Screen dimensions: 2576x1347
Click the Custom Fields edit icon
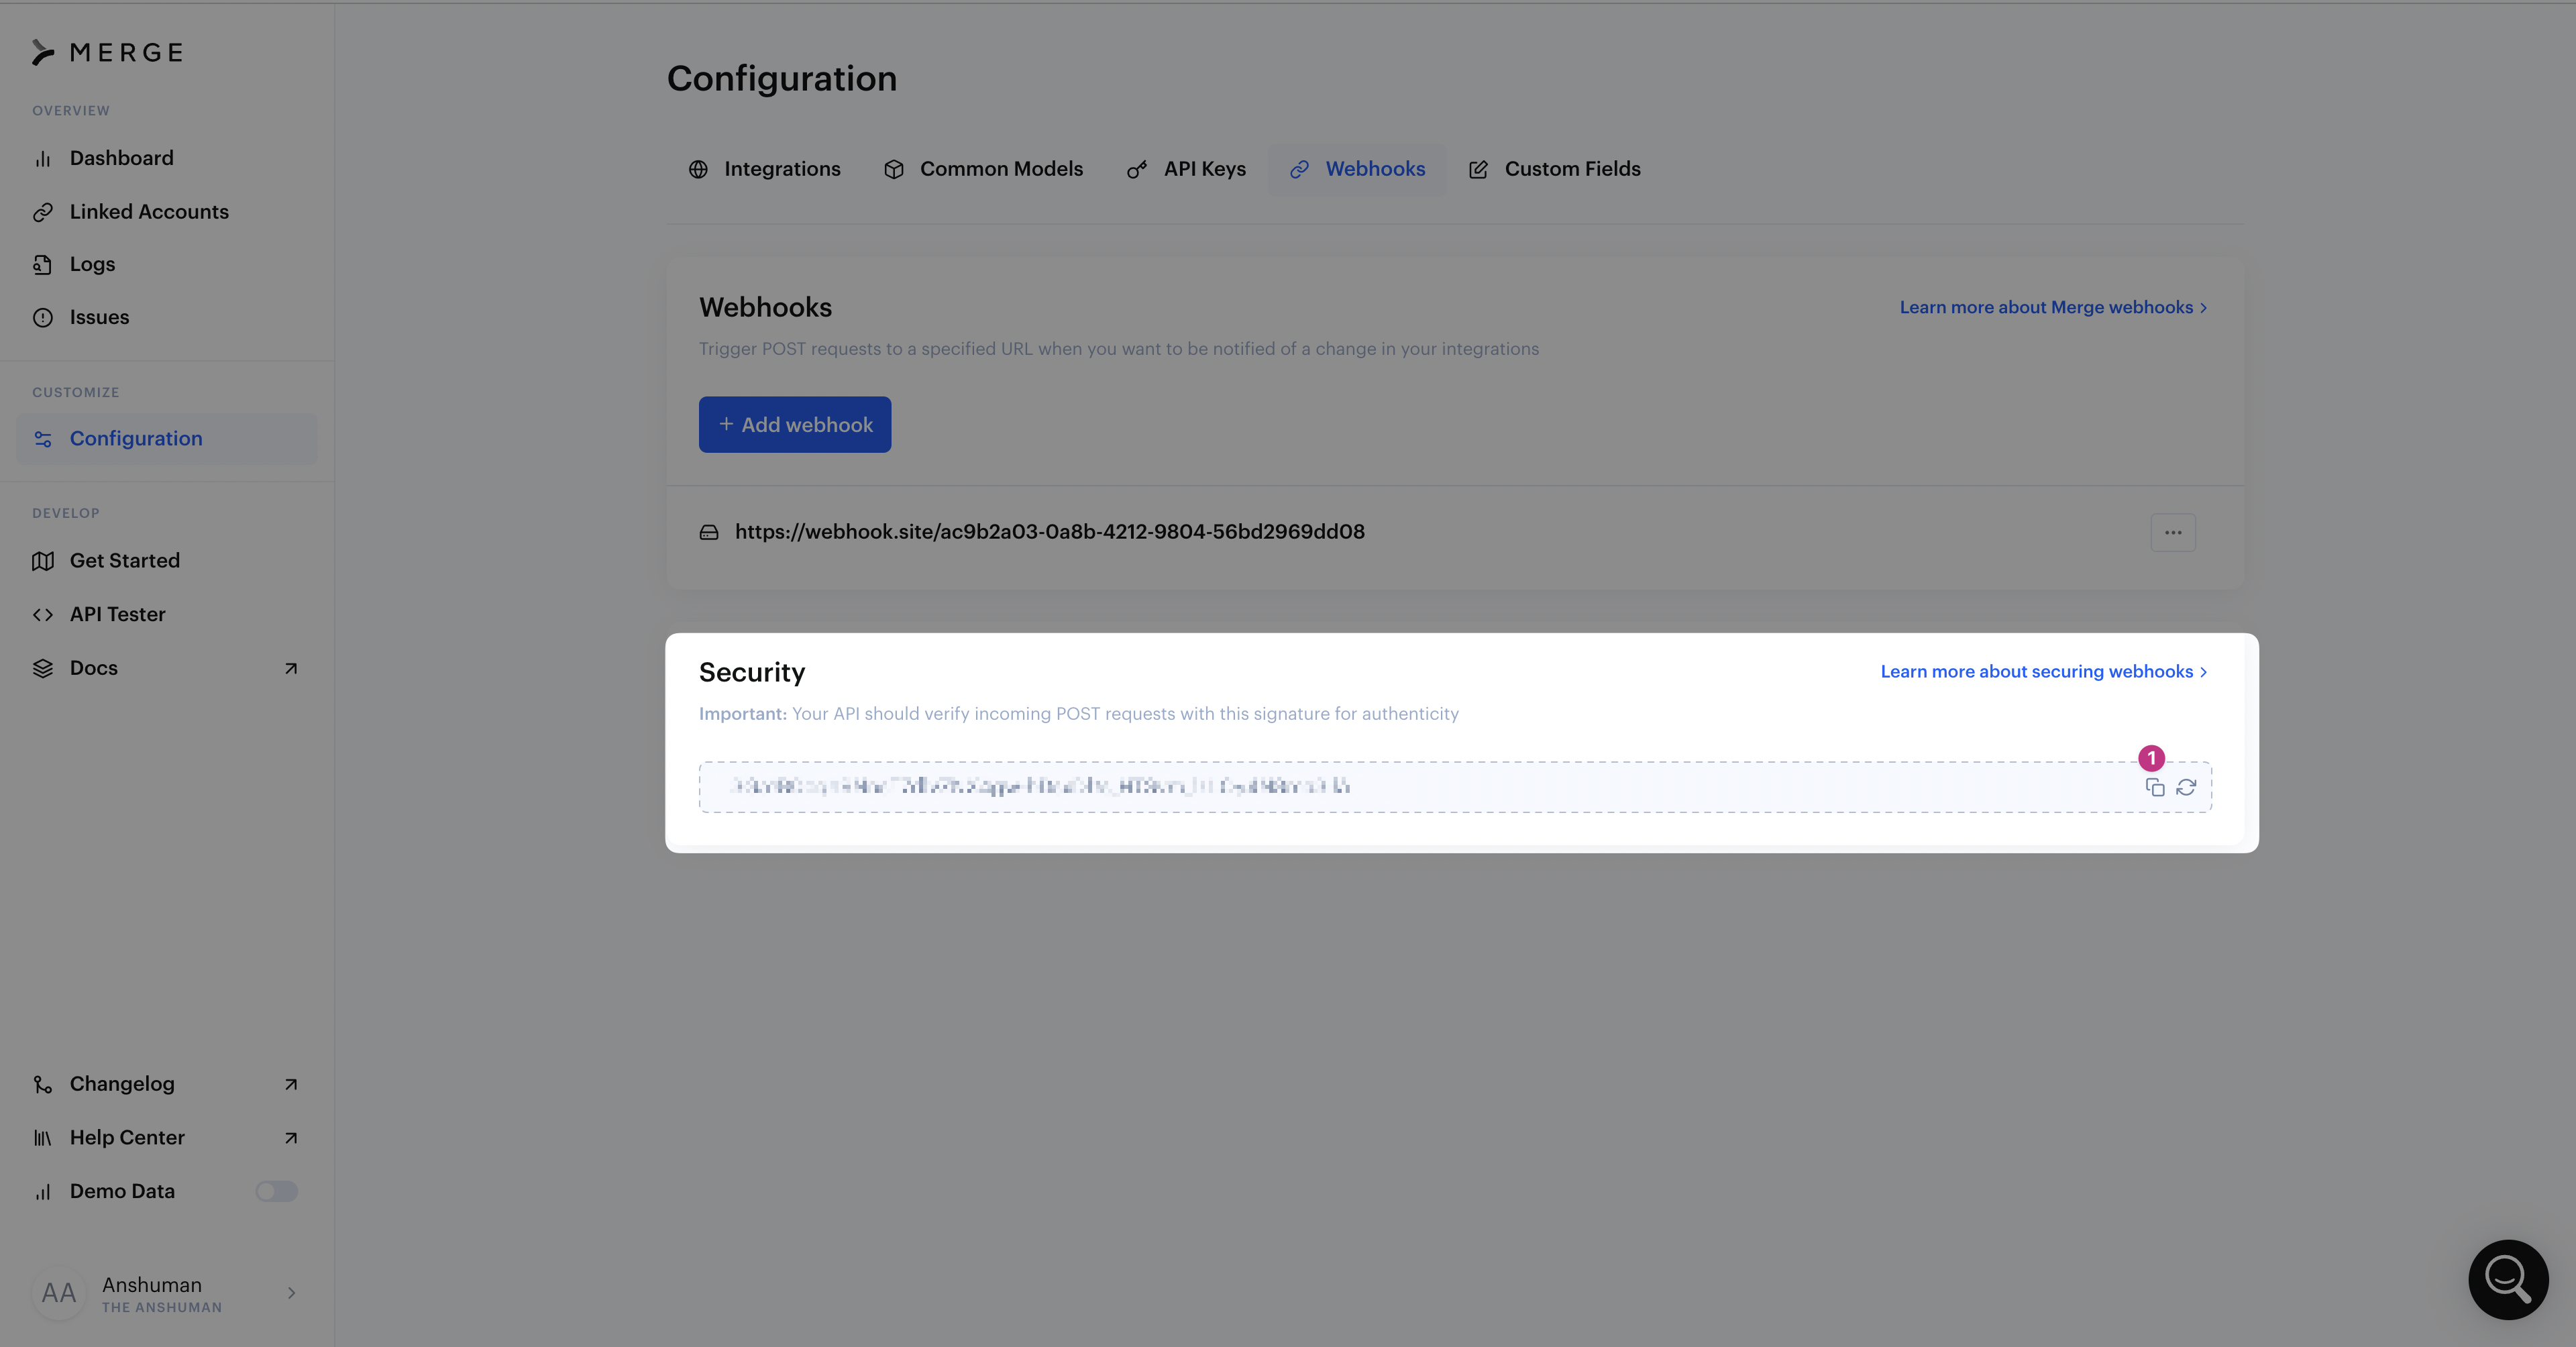click(x=1479, y=170)
